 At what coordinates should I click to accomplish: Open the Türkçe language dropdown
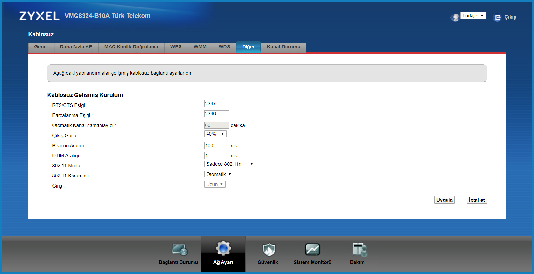tap(473, 16)
